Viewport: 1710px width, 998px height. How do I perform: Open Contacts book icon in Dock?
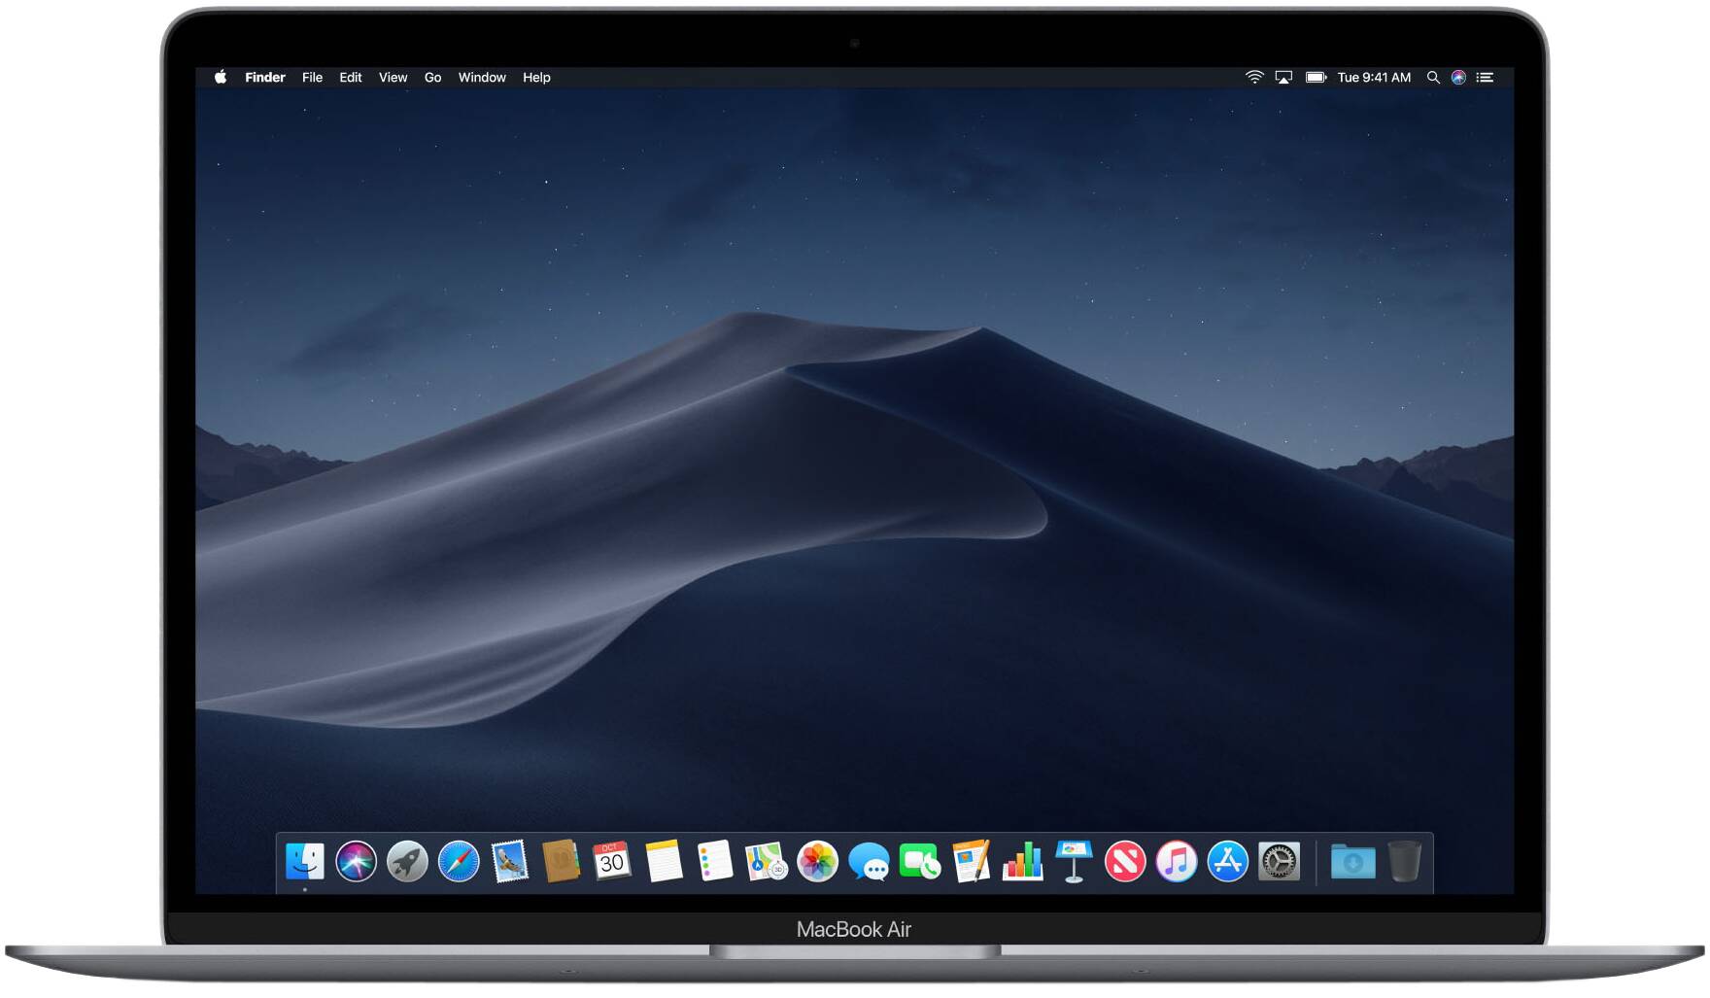click(x=561, y=862)
